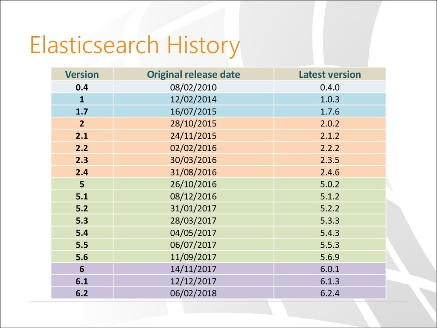Click the release date '31/08/2016'
Image resolution: width=437 pixels, height=328 pixels.
(x=193, y=172)
